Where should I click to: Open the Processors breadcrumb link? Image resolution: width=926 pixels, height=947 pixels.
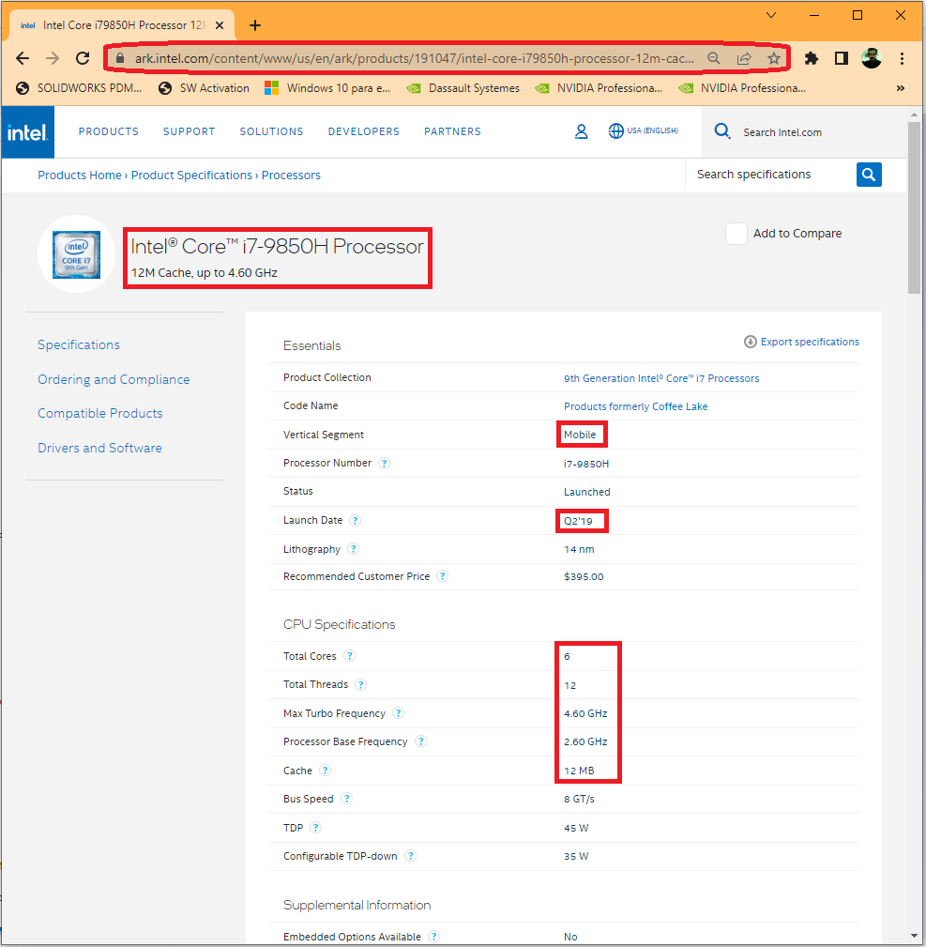point(291,176)
